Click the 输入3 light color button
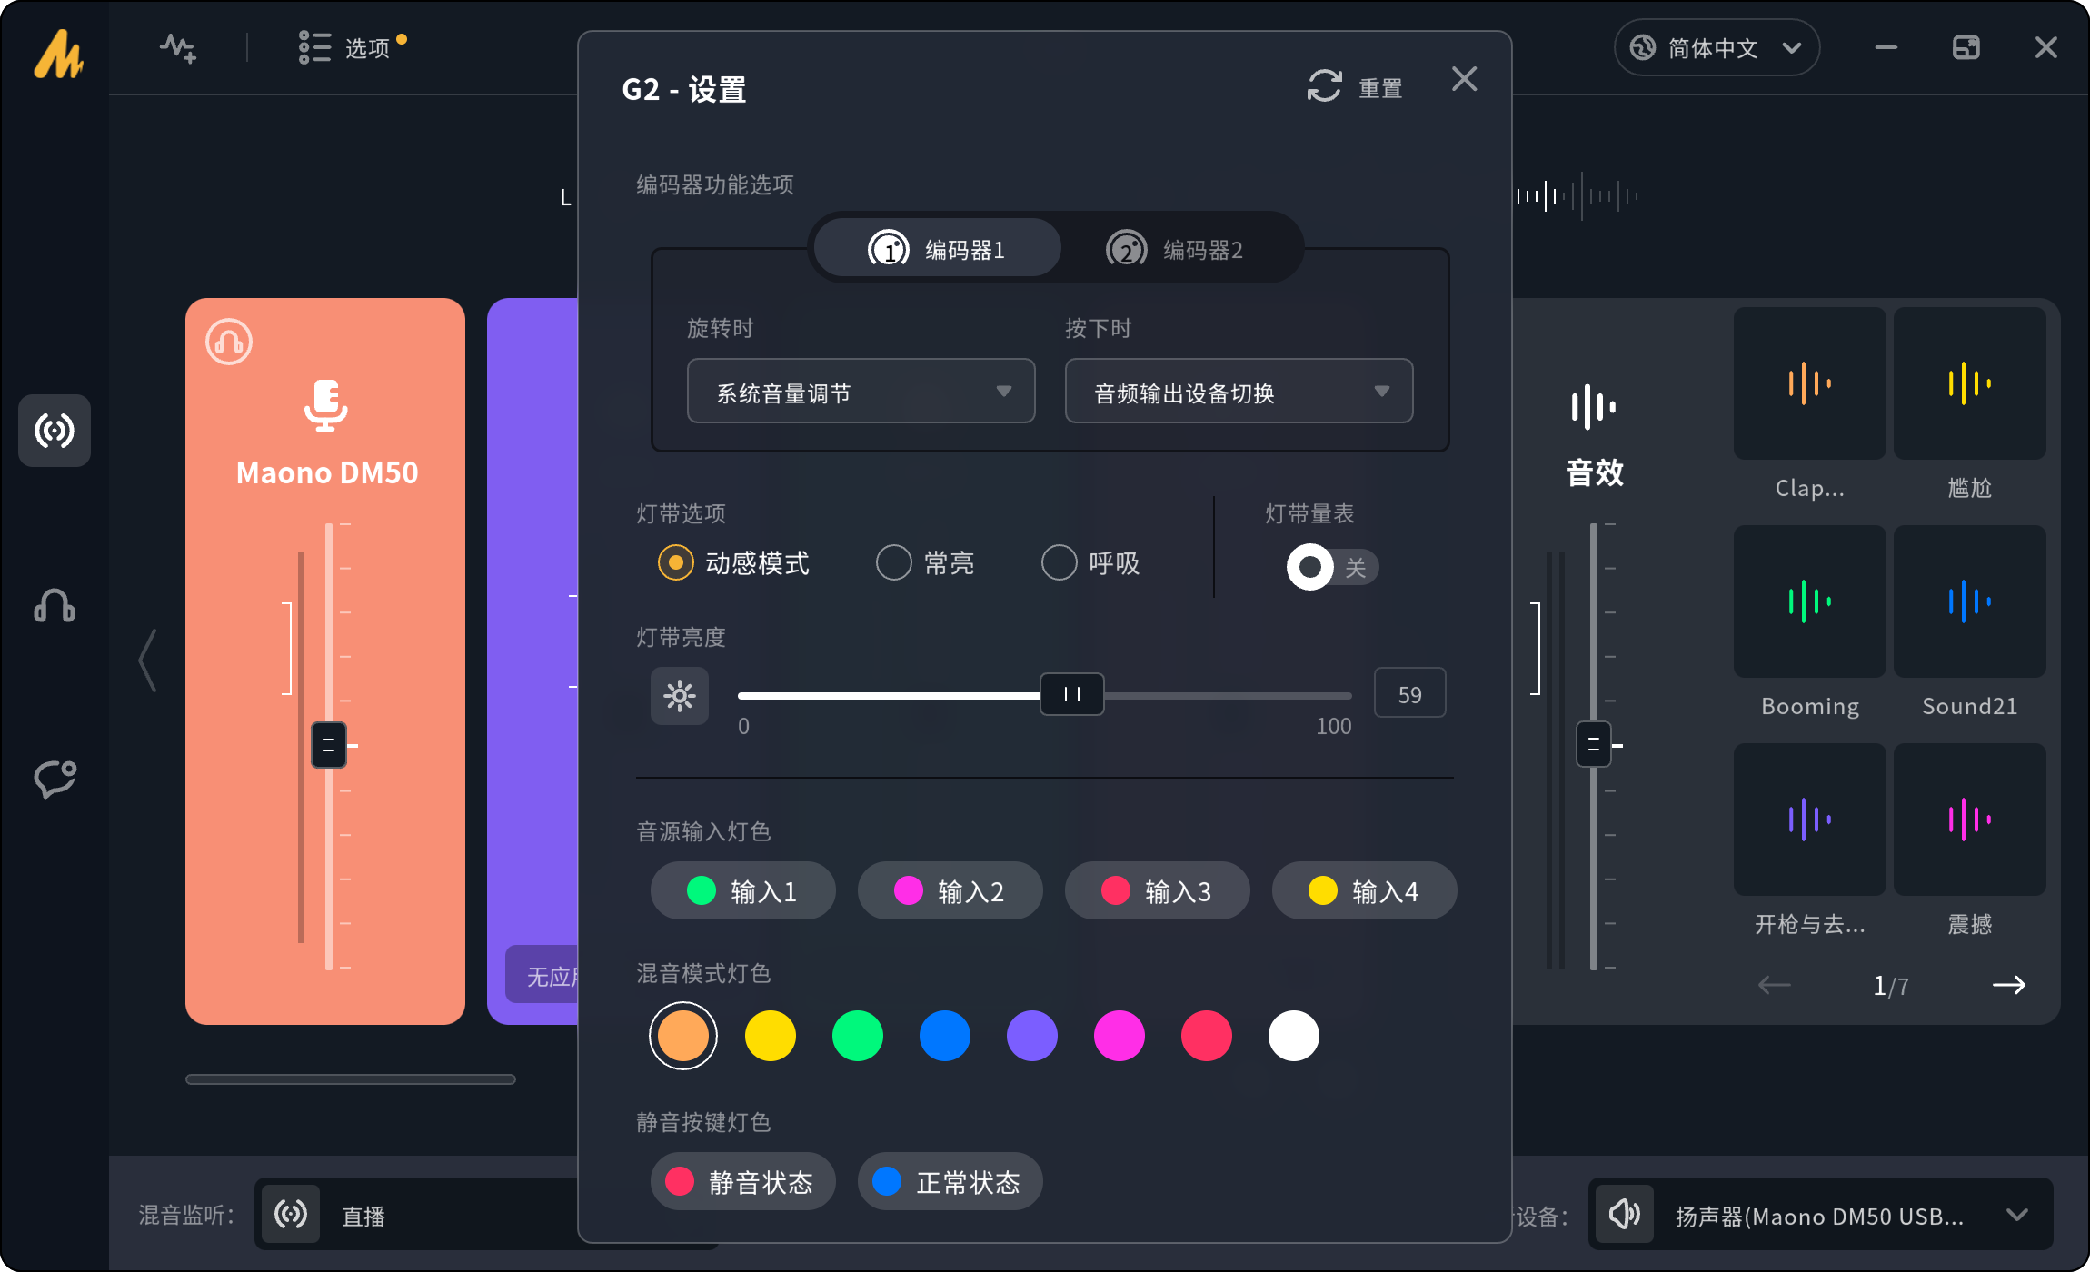Screen dimensions: 2090x1272 pyautogui.click(x=1157, y=891)
